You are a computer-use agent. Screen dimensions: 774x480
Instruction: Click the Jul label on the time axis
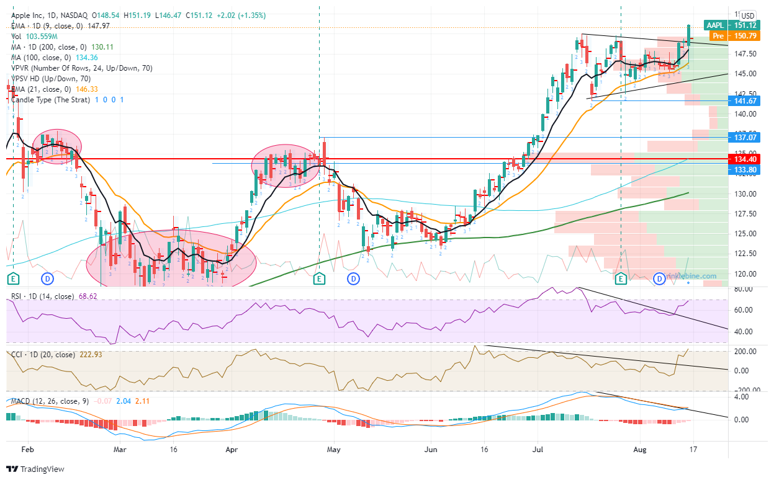tap(537, 448)
